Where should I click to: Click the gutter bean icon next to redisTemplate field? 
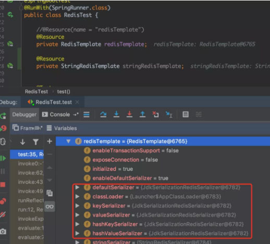tap(10, 44)
